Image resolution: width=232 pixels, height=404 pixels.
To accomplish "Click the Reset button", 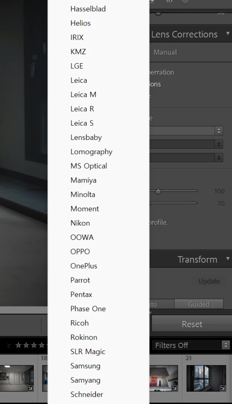I will point(192,324).
